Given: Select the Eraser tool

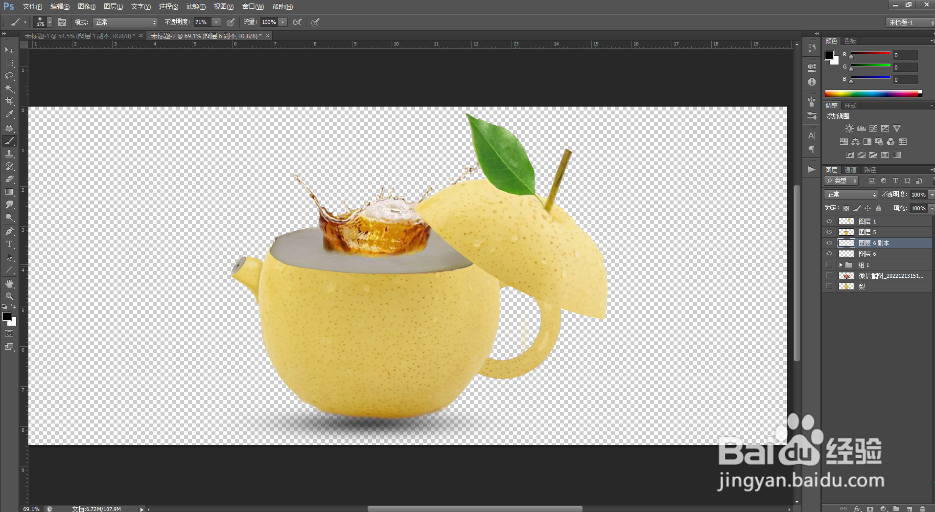Looking at the screenshot, I should point(9,179).
